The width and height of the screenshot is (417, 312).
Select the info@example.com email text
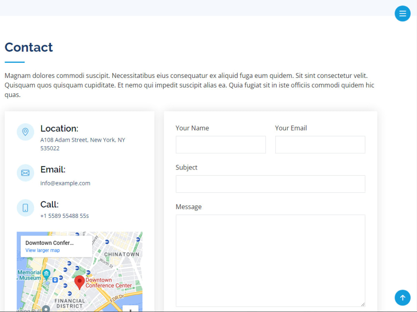[65, 183]
